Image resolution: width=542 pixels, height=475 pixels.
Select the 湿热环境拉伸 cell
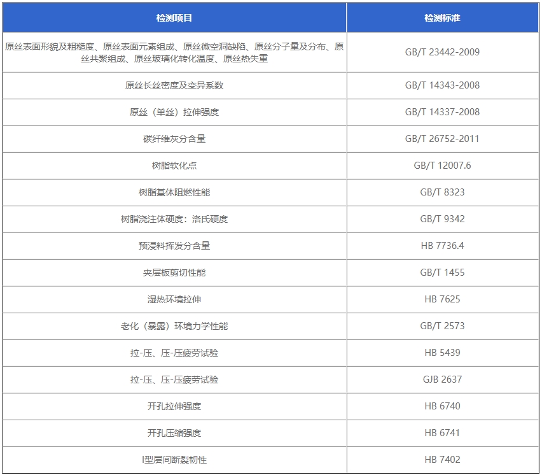click(174, 299)
